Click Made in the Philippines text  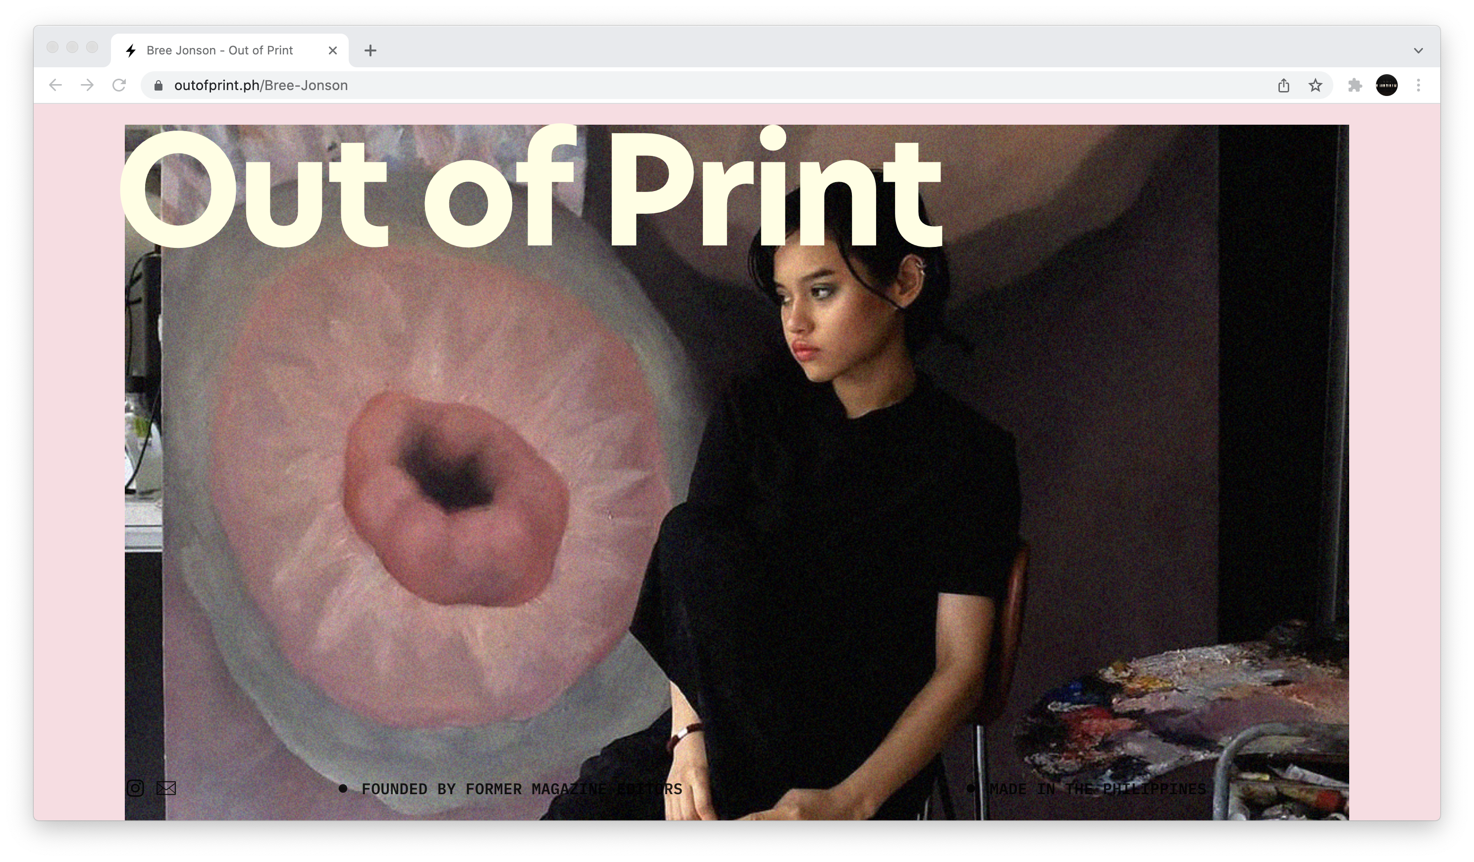pyautogui.click(x=1097, y=789)
